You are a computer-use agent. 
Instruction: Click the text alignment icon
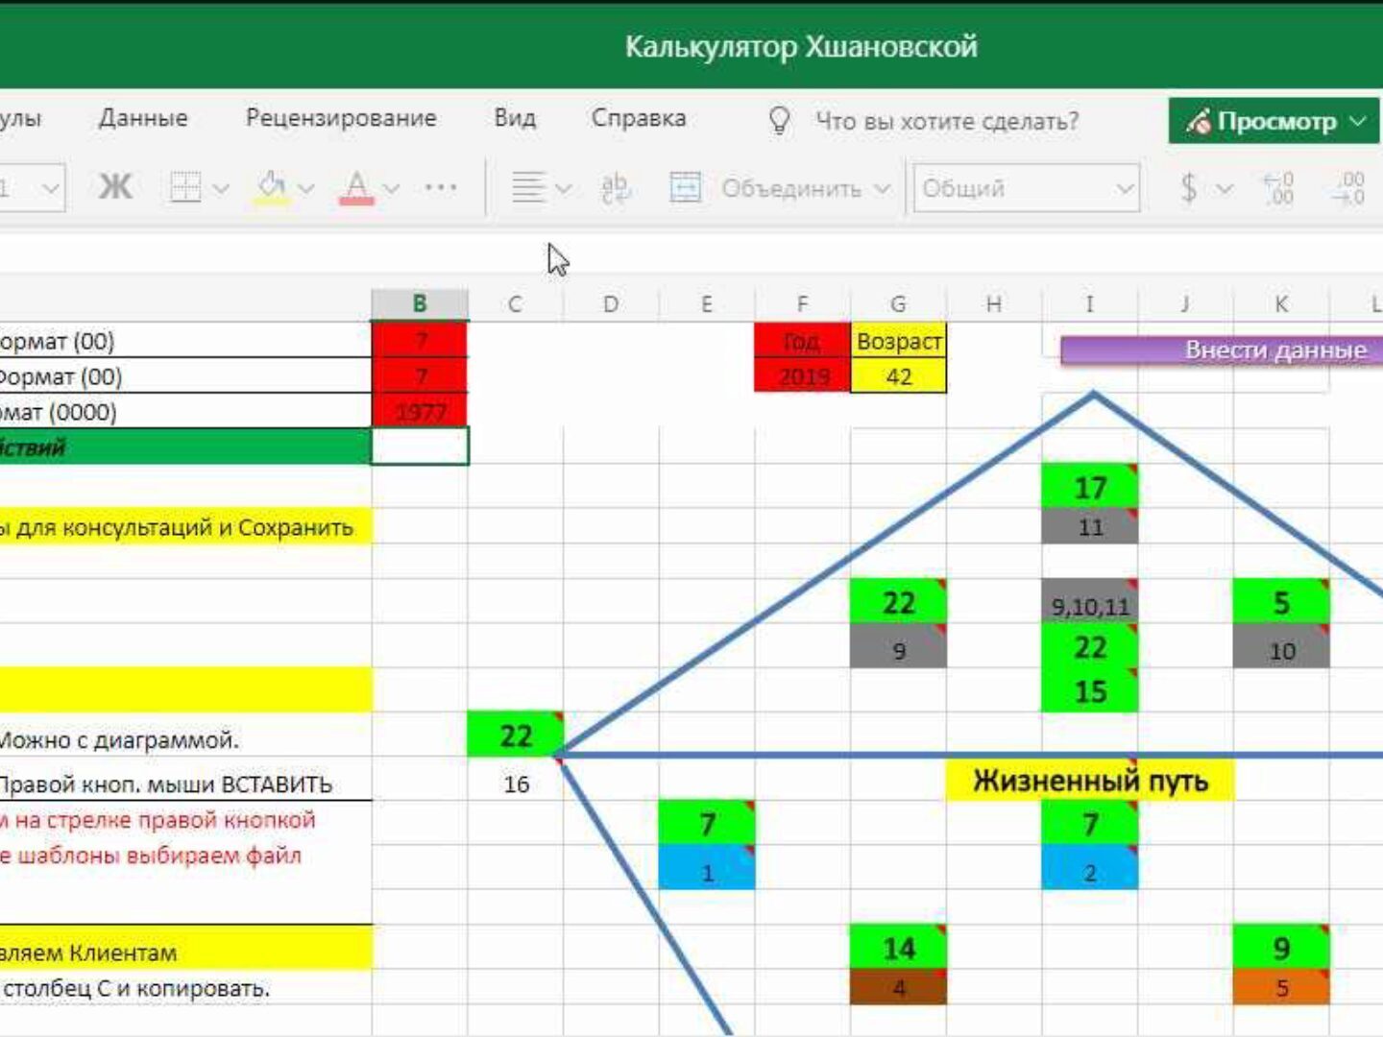coord(528,187)
